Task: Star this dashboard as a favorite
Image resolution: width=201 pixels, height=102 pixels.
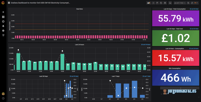Action: (153, 3)
